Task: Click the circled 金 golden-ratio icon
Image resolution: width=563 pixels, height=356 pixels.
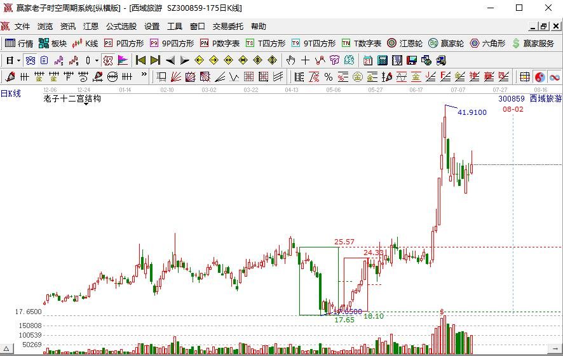Action: 358,77
